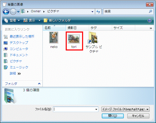Screen dimensions: 156x123
Task: Click the 開く(O) button
Action: pos(113,116)
